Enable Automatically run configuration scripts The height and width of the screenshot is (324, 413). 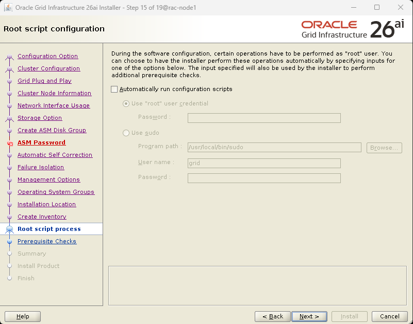click(x=114, y=89)
